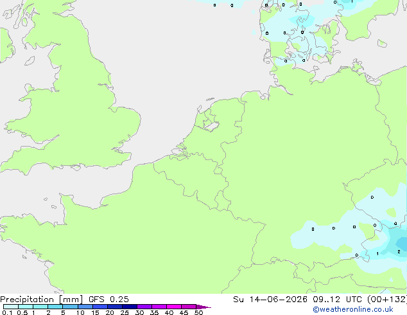The height and width of the screenshot is (315, 407).
Task: Select the "45" legend scale label
Action: (x=184, y=312)
